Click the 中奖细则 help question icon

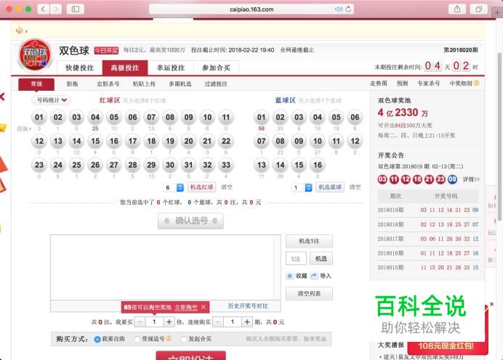477,83
